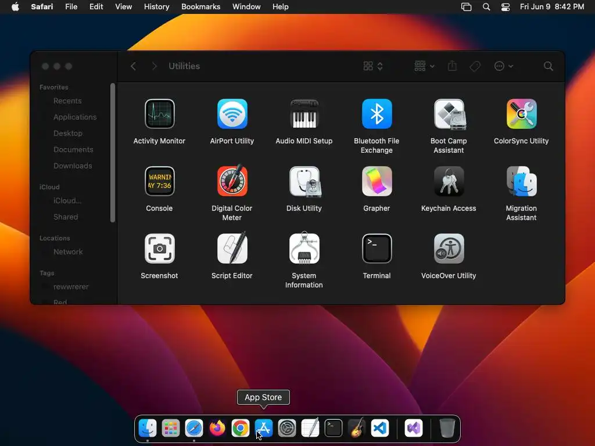Open Digital Color Meter
595x446 pixels.
tap(232, 181)
